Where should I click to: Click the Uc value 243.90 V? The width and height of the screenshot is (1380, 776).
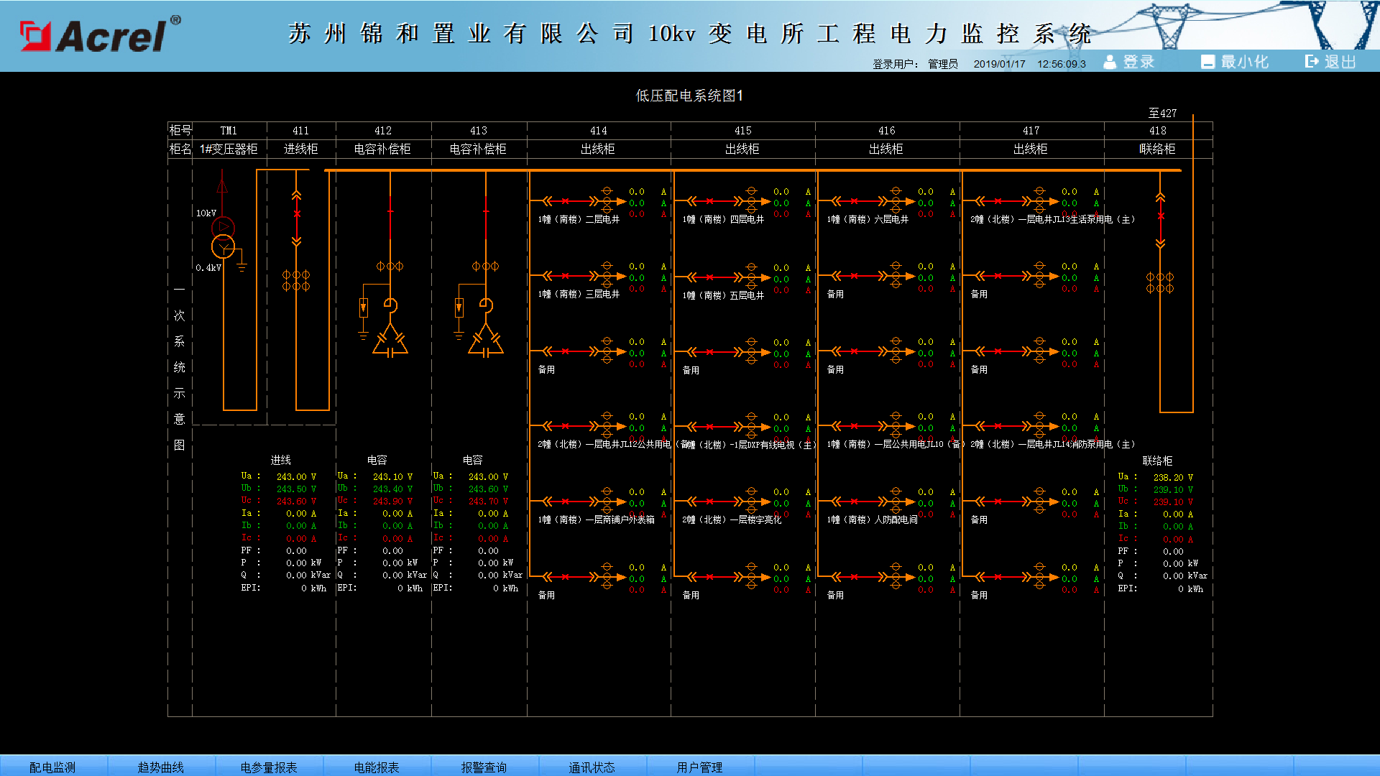point(392,501)
